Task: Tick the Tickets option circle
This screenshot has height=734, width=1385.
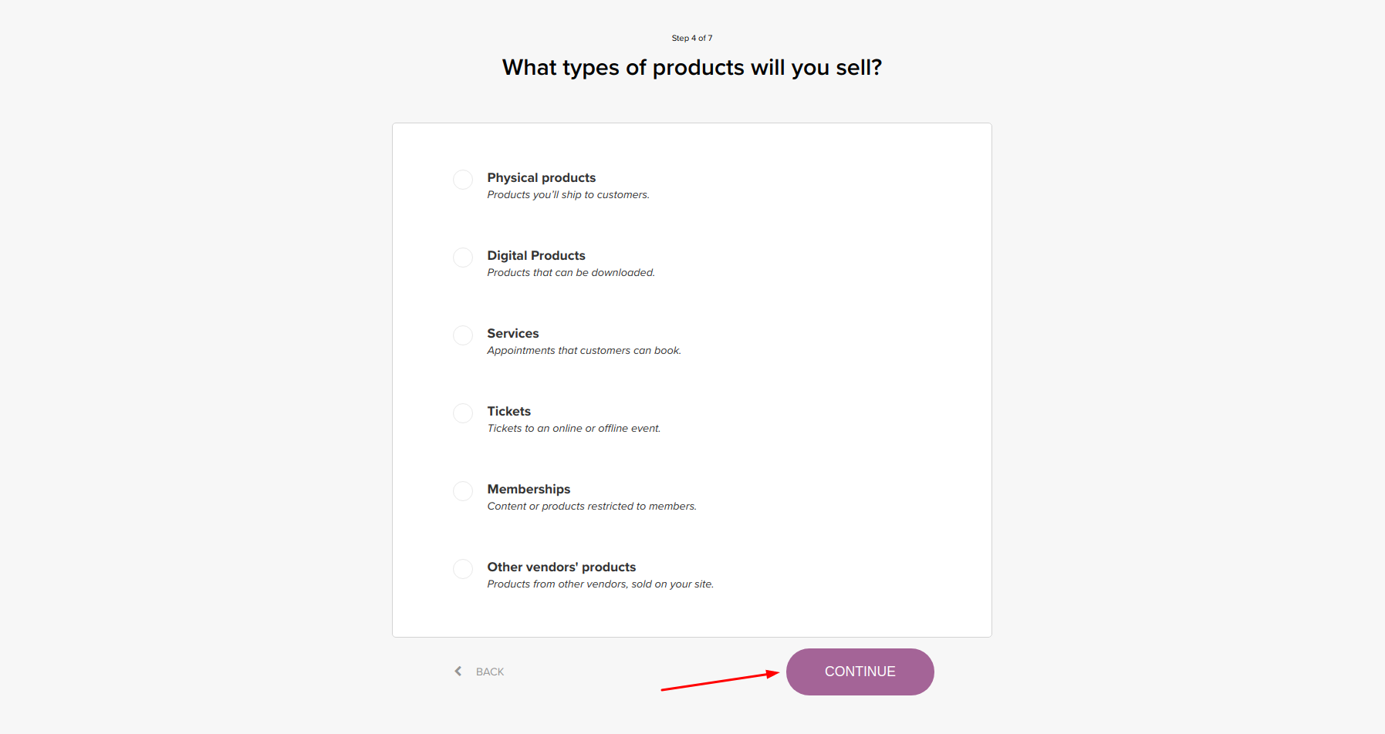Action: [463, 413]
